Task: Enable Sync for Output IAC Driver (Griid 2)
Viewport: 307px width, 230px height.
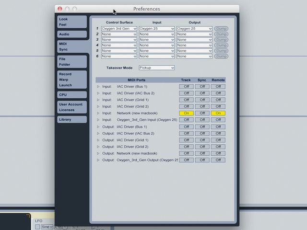Action: click(202, 147)
